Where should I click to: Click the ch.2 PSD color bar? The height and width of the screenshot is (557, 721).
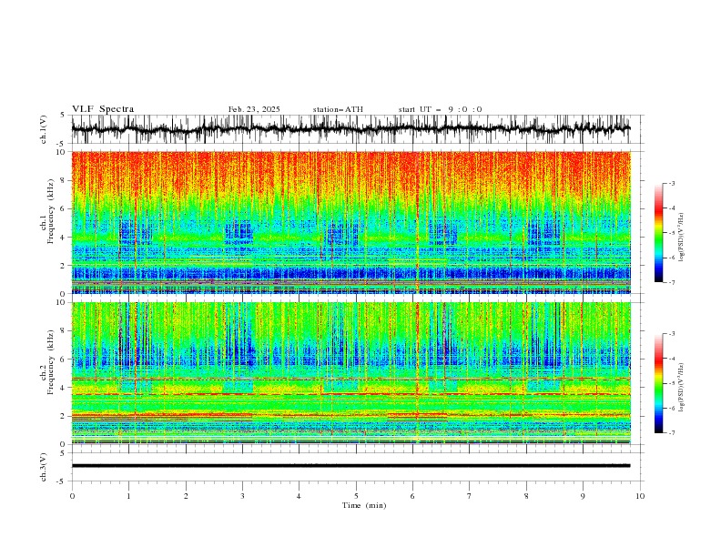(x=658, y=383)
